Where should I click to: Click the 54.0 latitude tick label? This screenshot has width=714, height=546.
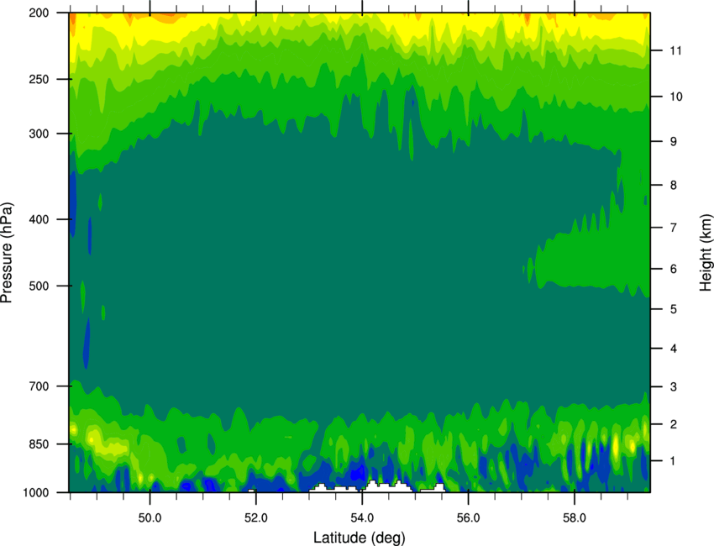tap(362, 518)
